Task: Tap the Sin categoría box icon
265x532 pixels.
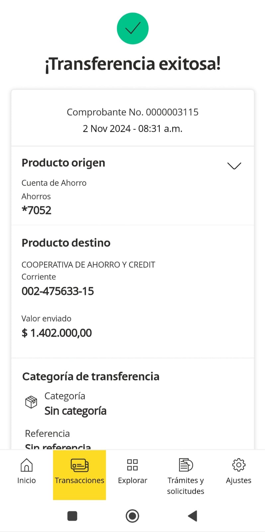Action: (31, 402)
